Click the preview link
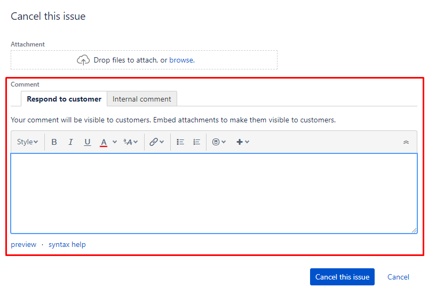The image size is (428, 295). (23, 244)
